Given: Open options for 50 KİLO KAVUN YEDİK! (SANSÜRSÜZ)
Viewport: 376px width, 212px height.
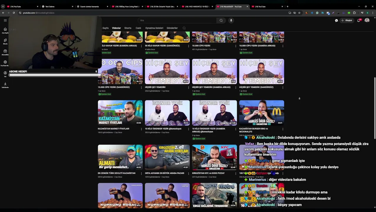Looking at the screenshot, I should (x=189, y=46).
